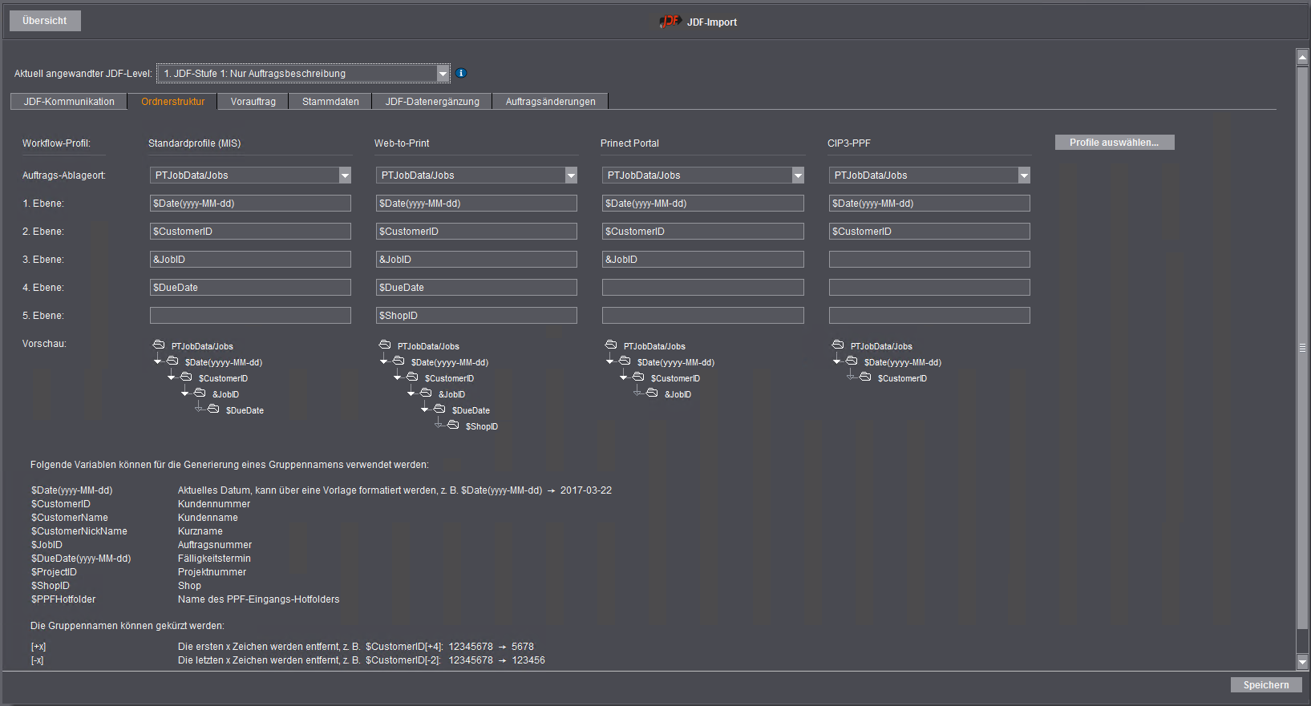
Task: Select $CustomerID row in Standardprofile preview tree
Action: pyautogui.click(x=223, y=378)
